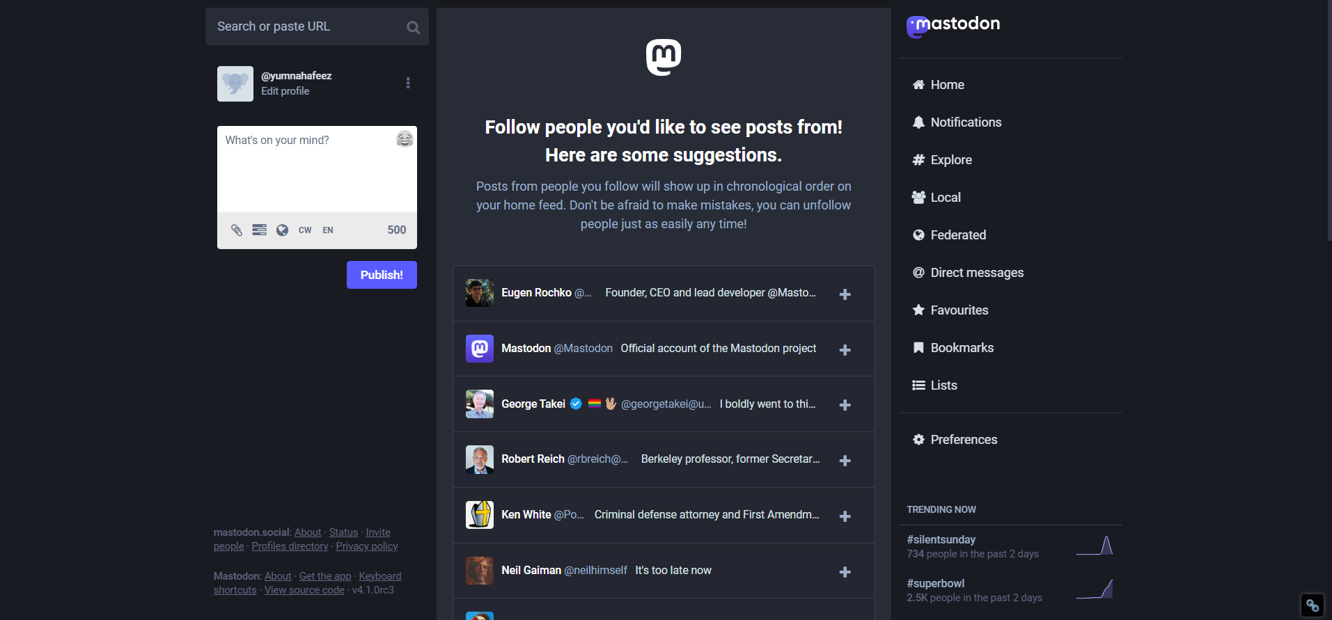Click @yumnahafeez username
Viewport: 1332px width, 620px height.
click(x=296, y=76)
